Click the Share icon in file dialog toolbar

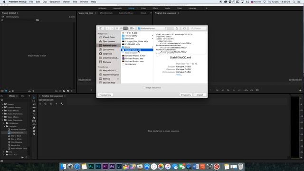(177, 28)
